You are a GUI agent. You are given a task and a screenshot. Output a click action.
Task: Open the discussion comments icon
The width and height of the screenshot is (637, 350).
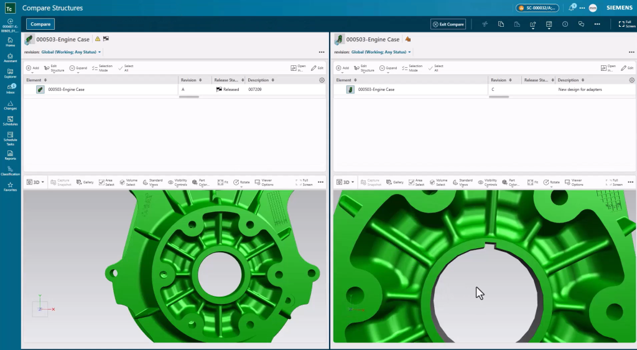pos(581,24)
